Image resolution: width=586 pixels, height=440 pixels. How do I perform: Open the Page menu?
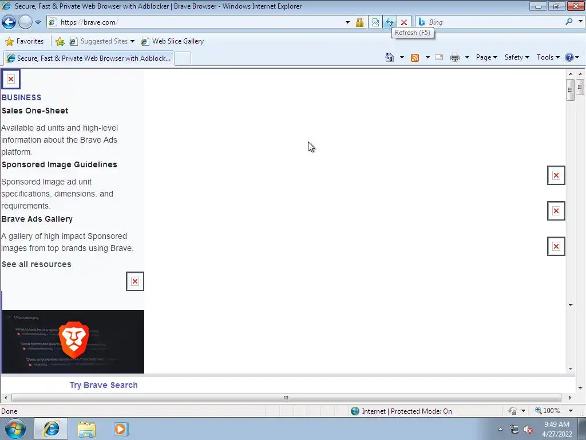click(x=486, y=57)
